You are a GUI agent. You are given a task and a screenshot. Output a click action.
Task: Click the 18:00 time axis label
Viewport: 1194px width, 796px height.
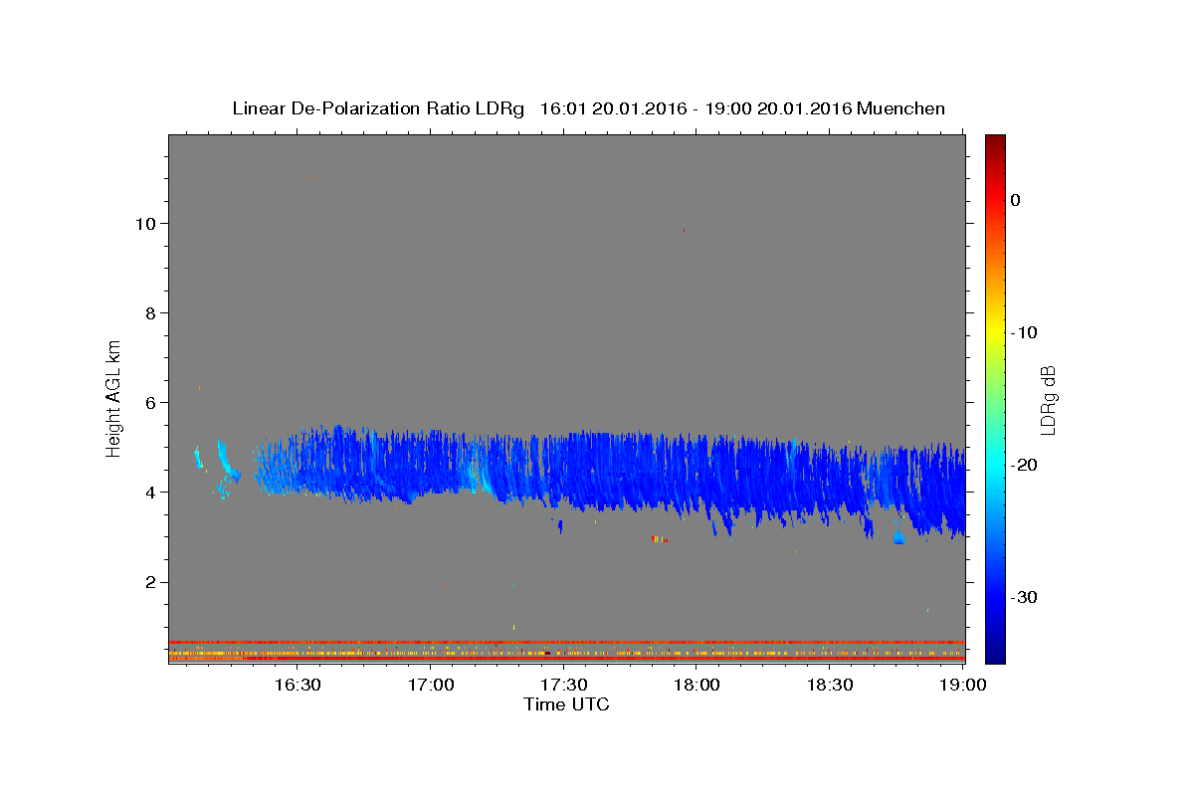coord(696,685)
